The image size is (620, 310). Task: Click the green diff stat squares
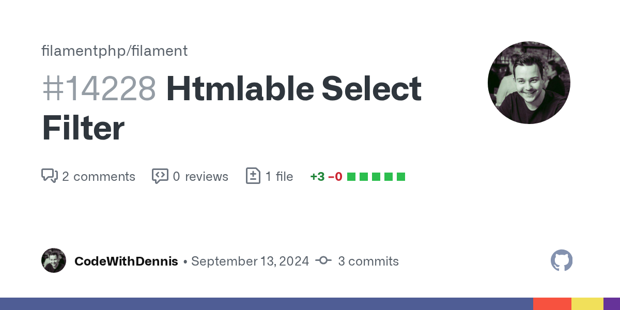point(376,177)
